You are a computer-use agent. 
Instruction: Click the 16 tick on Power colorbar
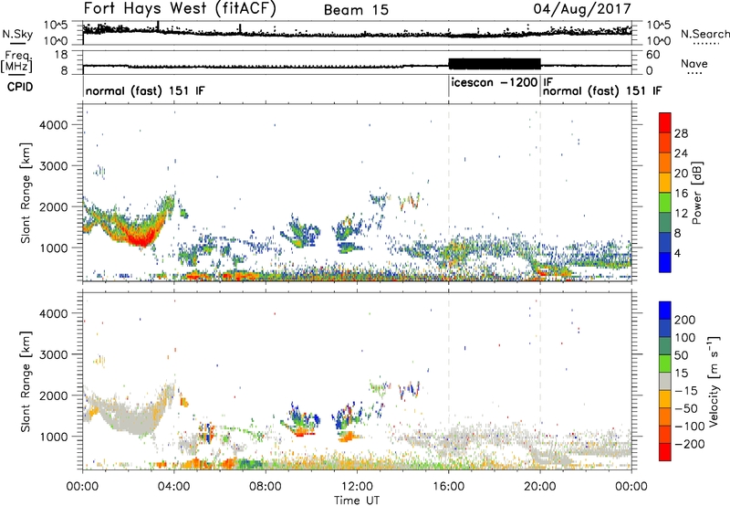(681, 194)
